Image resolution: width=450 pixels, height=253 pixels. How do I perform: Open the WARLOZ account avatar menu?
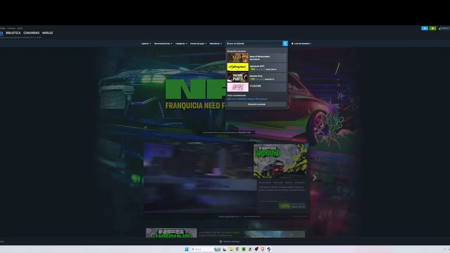point(444,28)
